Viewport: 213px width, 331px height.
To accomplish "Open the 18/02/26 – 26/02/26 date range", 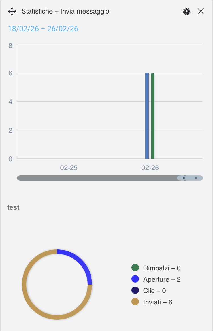I will click(43, 29).
